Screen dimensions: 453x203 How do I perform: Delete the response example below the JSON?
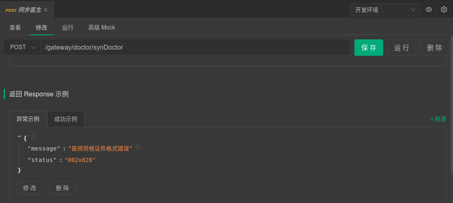tap(62, 188)
